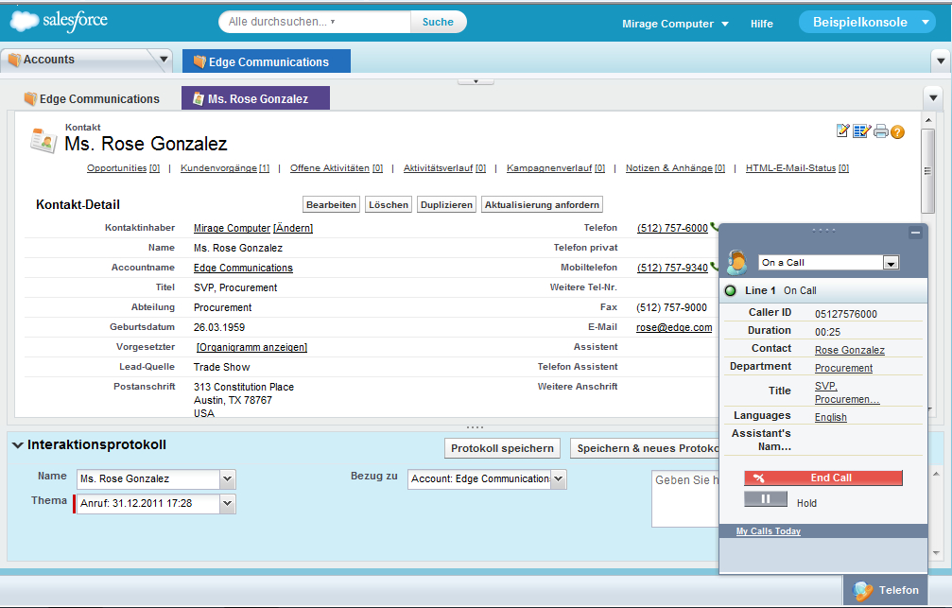The height and width of the screenshot is (608, 952).
Task: Click the Salesforce cloud logo
Action: click(x=58, y=22)
